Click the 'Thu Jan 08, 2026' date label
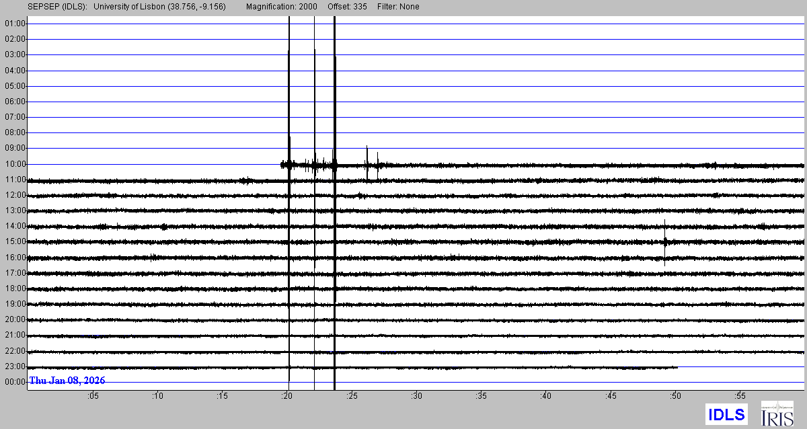This screenshot has width=807, height=429. tap(67, 381)
